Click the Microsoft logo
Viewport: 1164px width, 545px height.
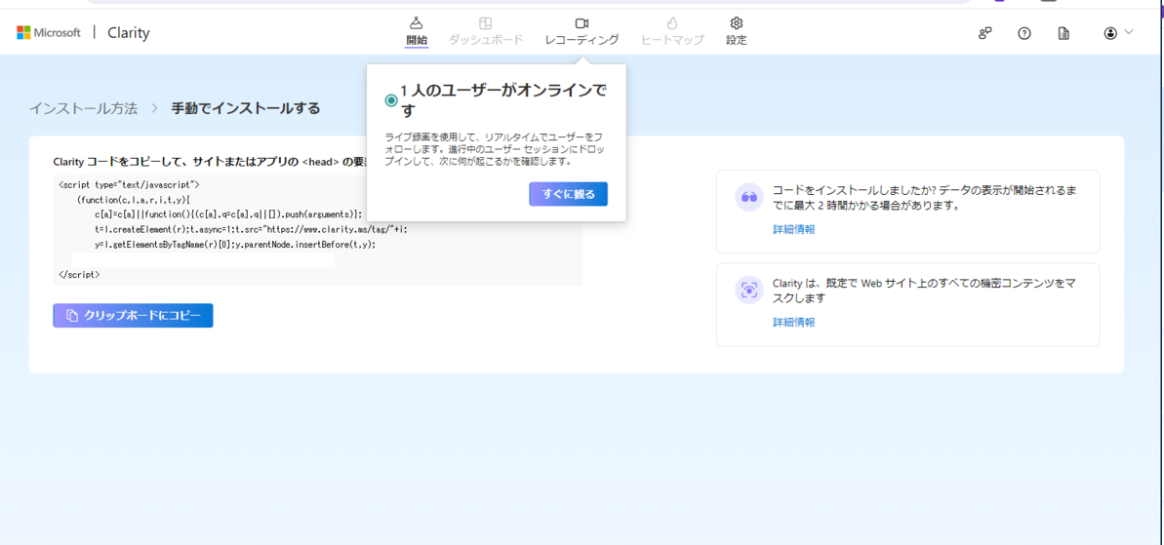click(48, 32)
